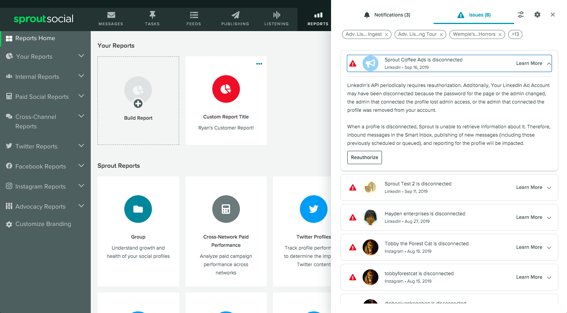Open the Feeds list icon

(x=194, y=15)
